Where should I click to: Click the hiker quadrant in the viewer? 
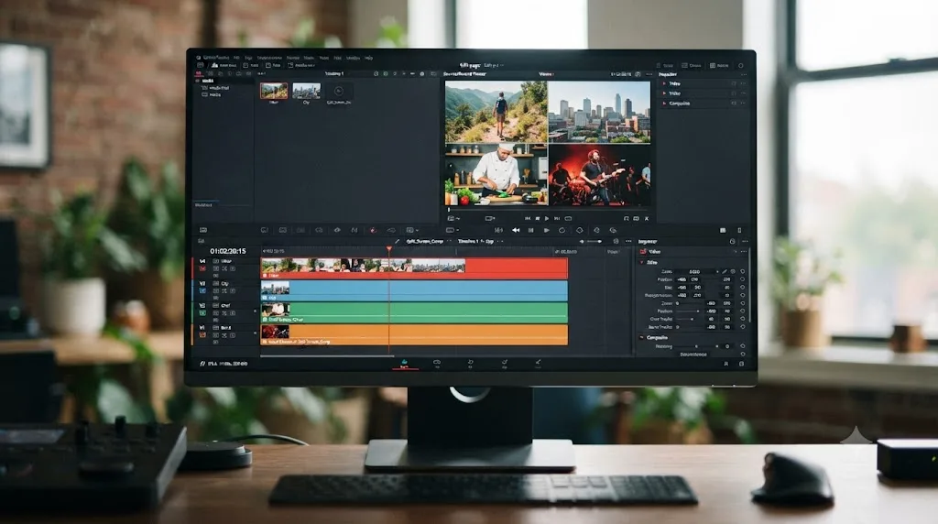(x=496, y=112)
